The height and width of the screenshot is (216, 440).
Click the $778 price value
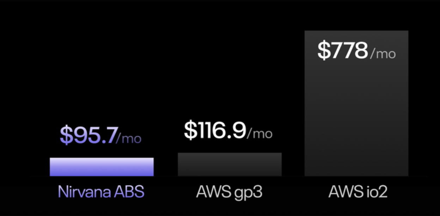342,51
